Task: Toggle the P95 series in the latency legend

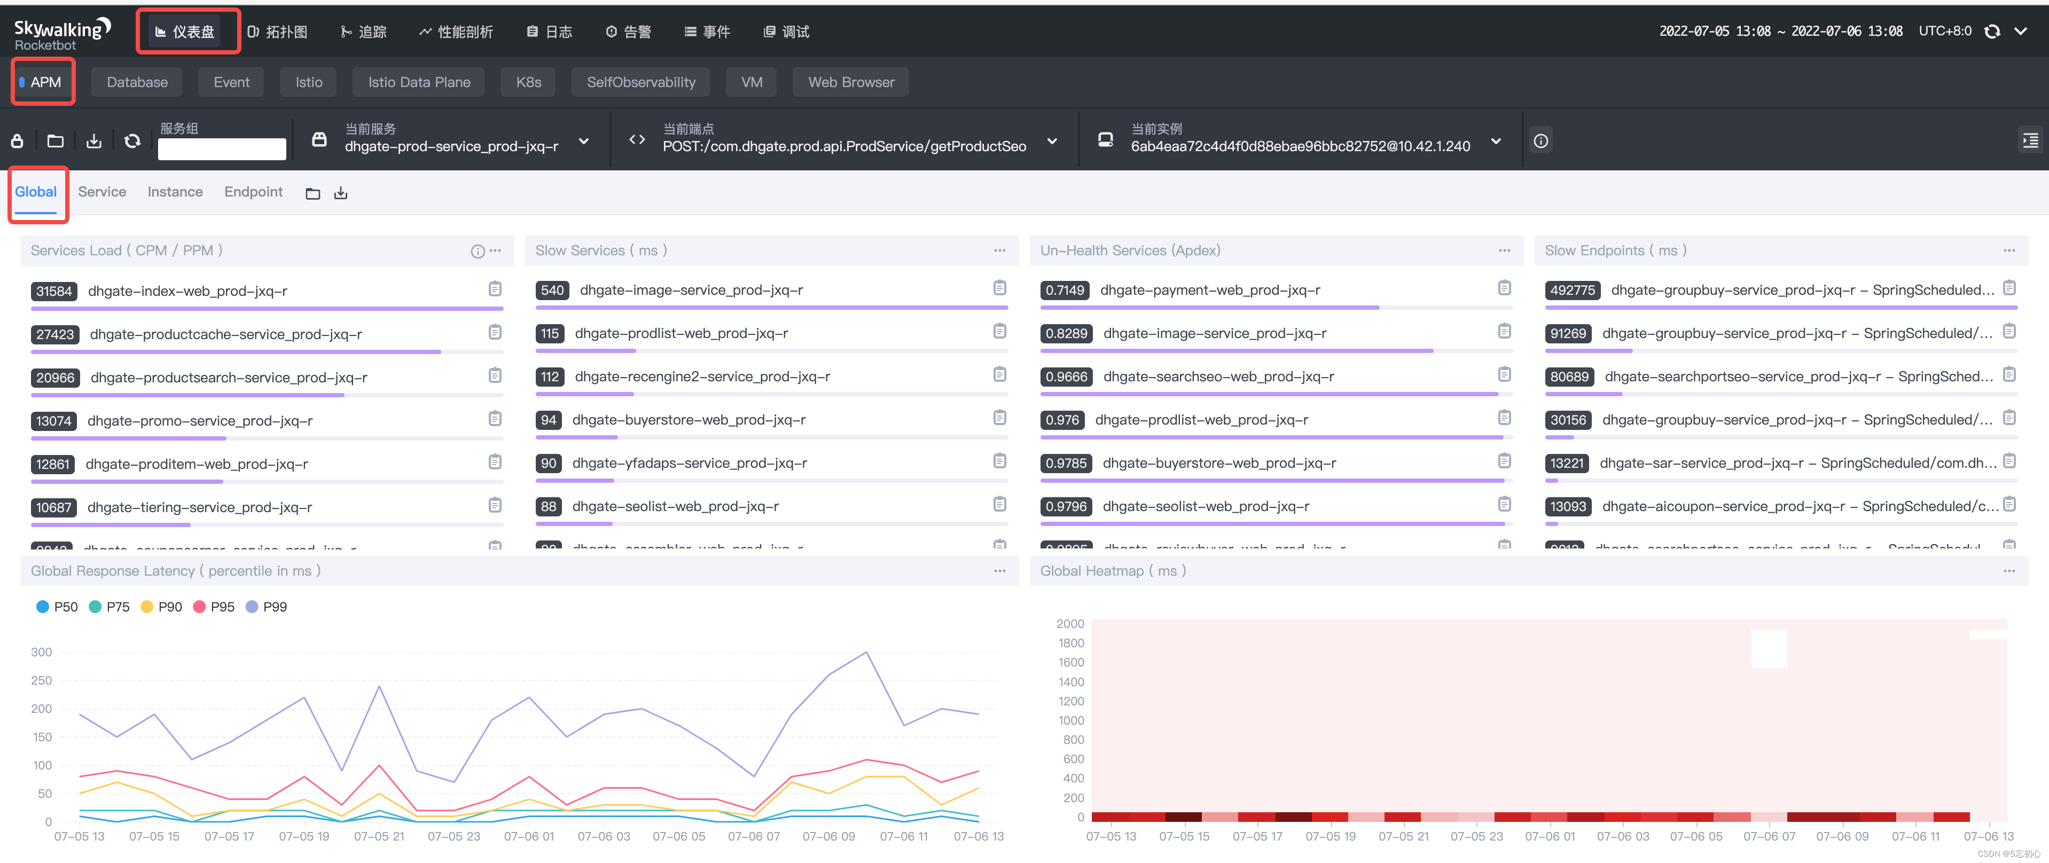Action: pos(213,608)
